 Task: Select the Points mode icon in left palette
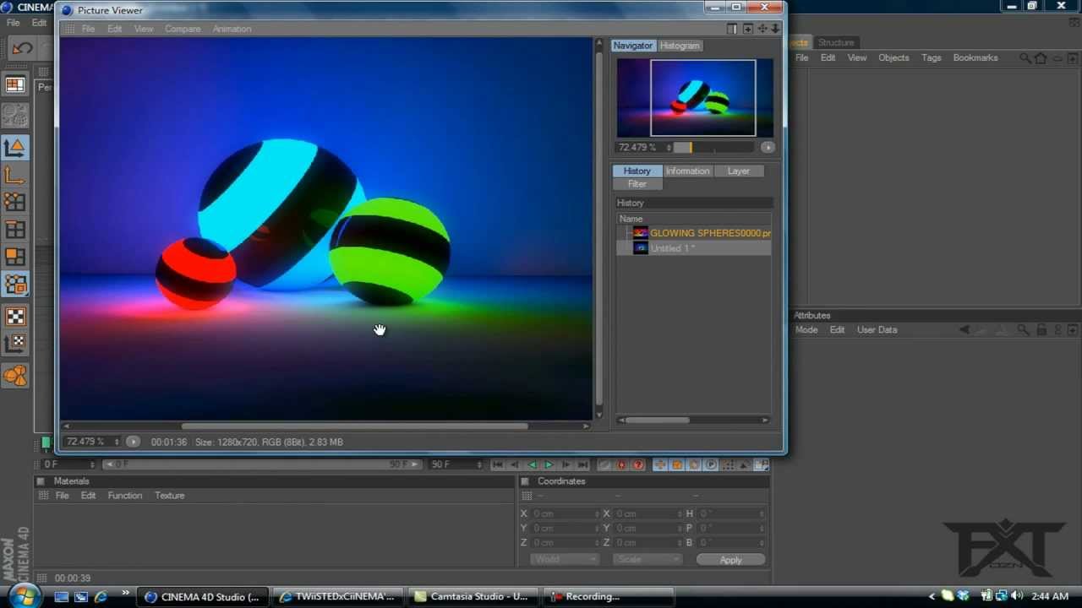[x=15, y=202]
